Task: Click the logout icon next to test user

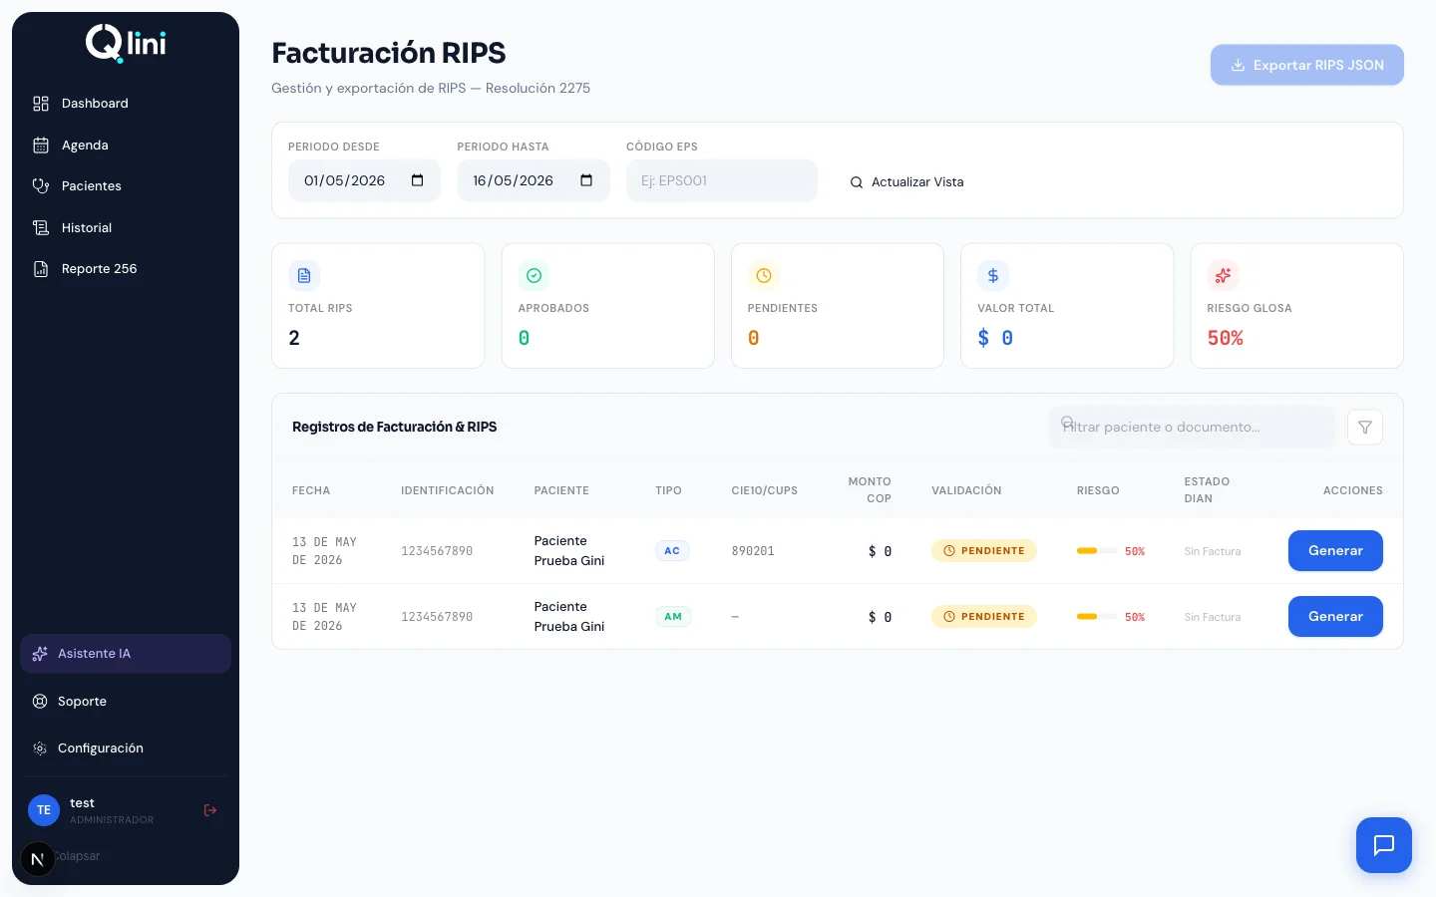Action: coord(210,810)
